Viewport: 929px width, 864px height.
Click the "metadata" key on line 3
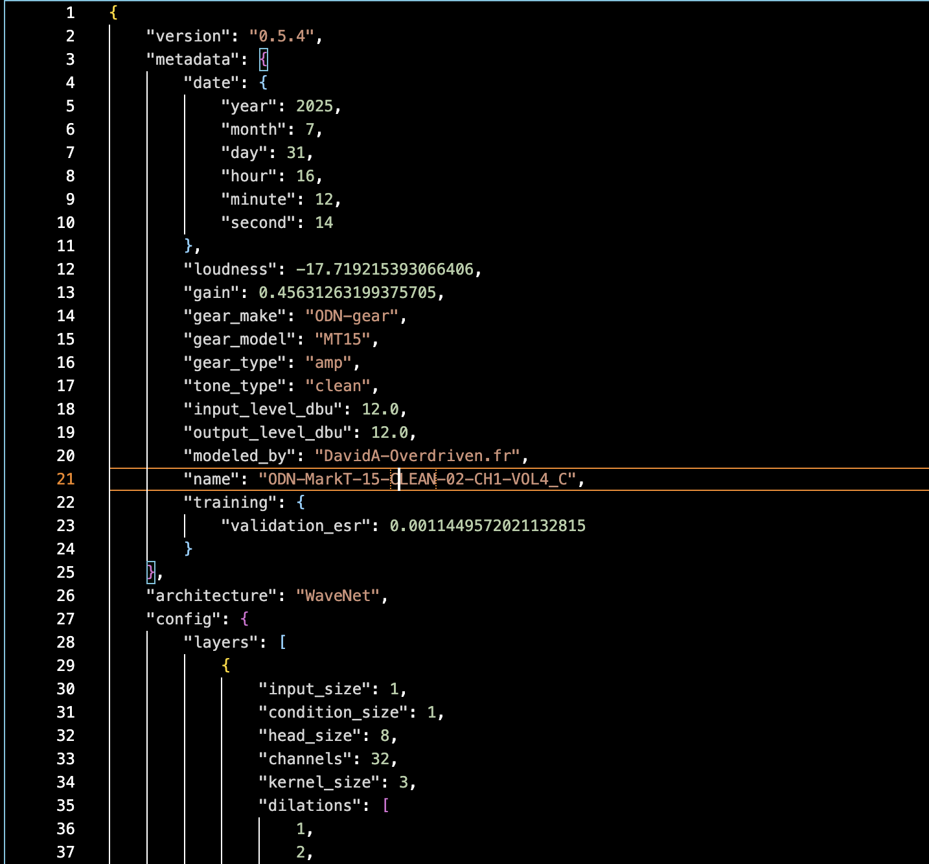point(193,60)
